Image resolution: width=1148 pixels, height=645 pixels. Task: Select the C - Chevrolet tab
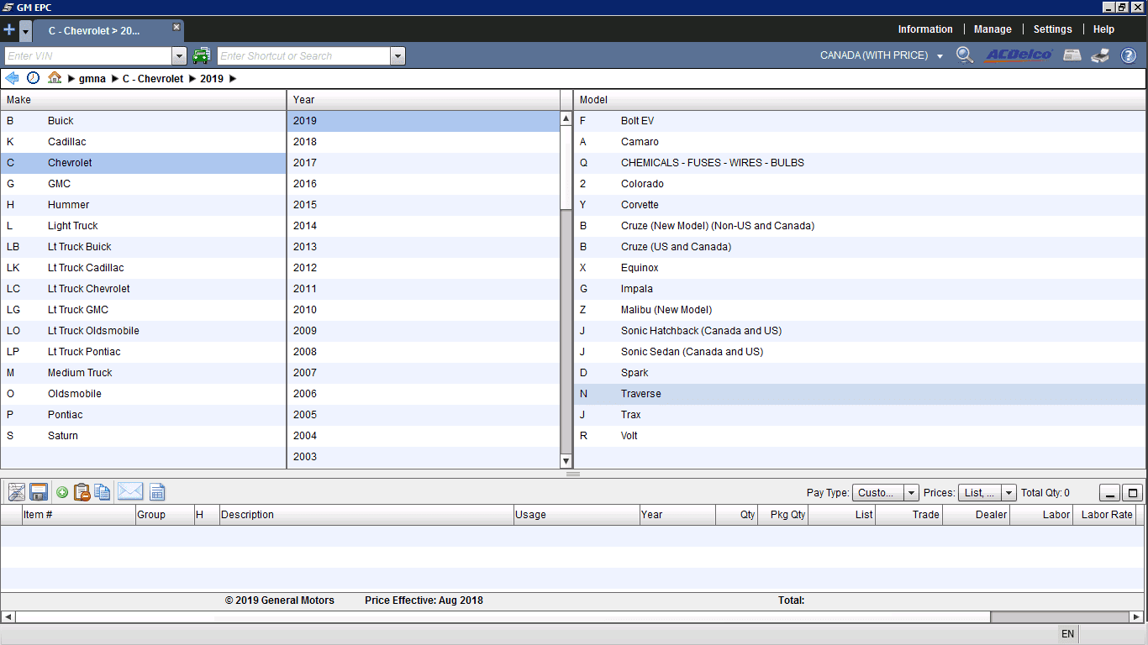94,31
